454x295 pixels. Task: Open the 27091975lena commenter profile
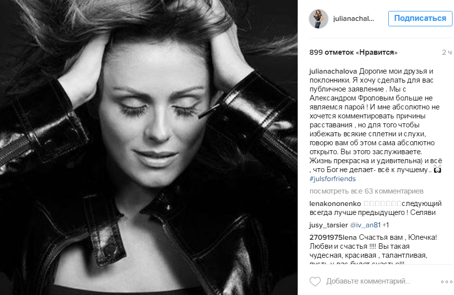[333, 237]
